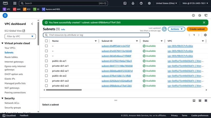Collapse the VPC dashboard sidebar

coord(32,24)
